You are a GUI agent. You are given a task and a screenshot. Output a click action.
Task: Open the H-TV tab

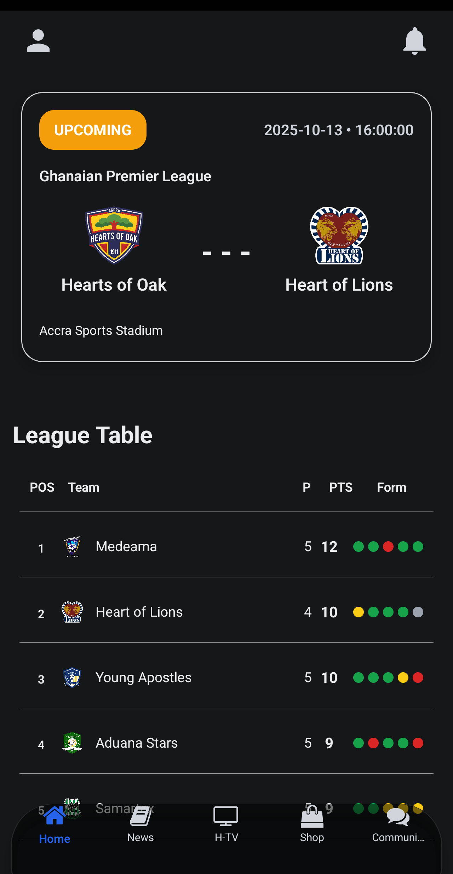tap(226, 824)
